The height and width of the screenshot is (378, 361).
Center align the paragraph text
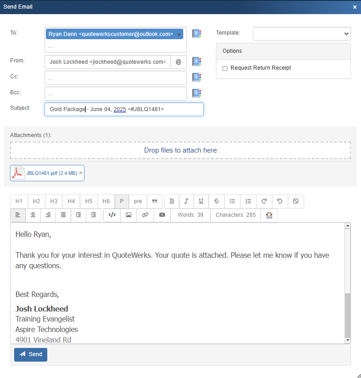[33, 215]
